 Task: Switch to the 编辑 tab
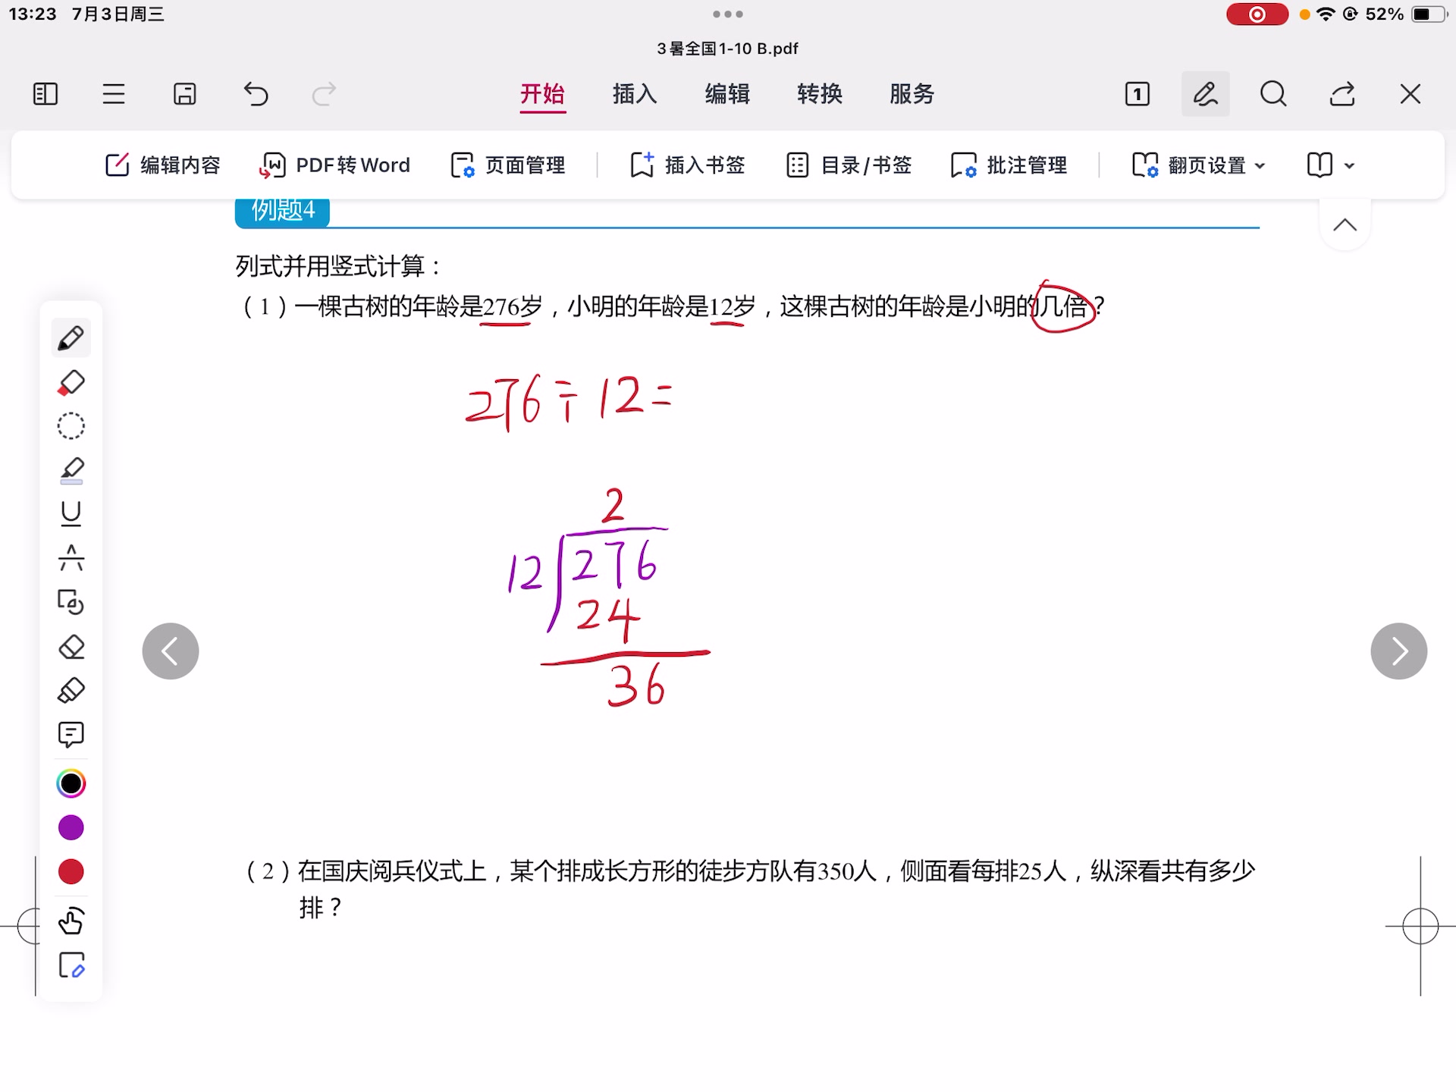[727, 94]
